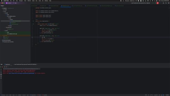The image size is (170, 96).
Task: Open the Tools menu
Action: 40,1
